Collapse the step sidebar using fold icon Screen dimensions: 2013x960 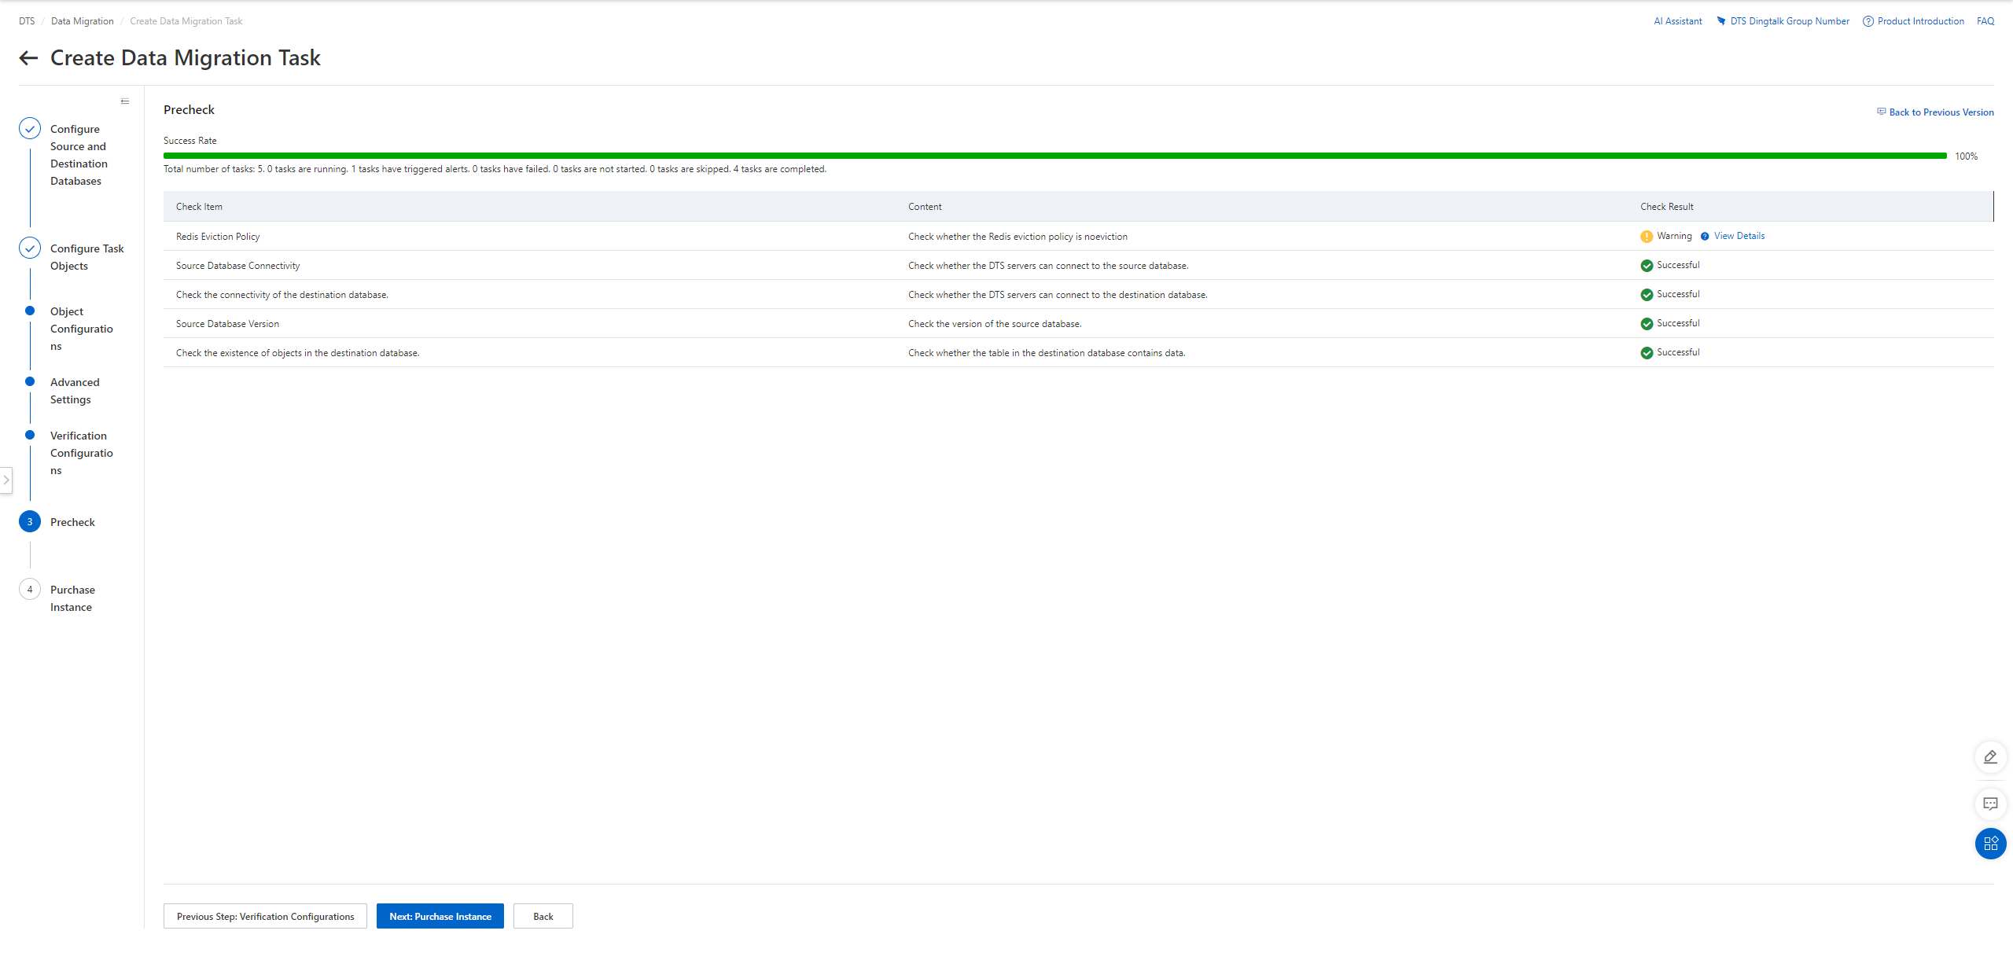(125, 101)
